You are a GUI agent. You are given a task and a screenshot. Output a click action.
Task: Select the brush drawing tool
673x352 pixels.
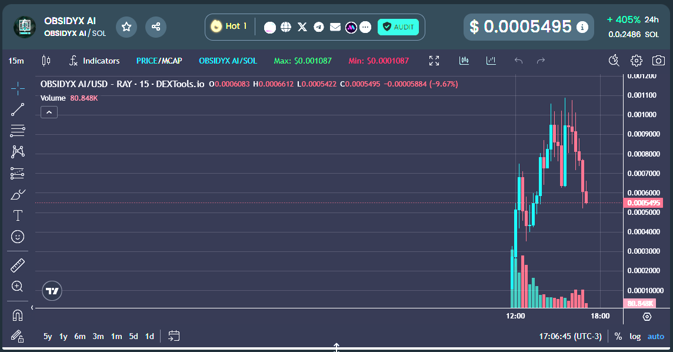[18, 194]
